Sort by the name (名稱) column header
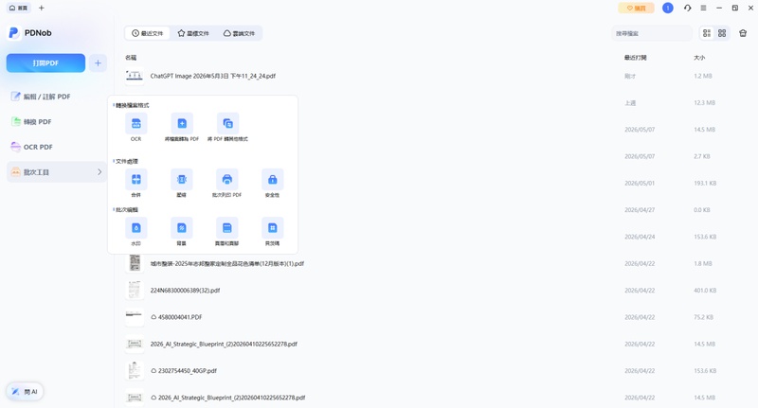Viewport: 758px width, 408px height. 131,58
